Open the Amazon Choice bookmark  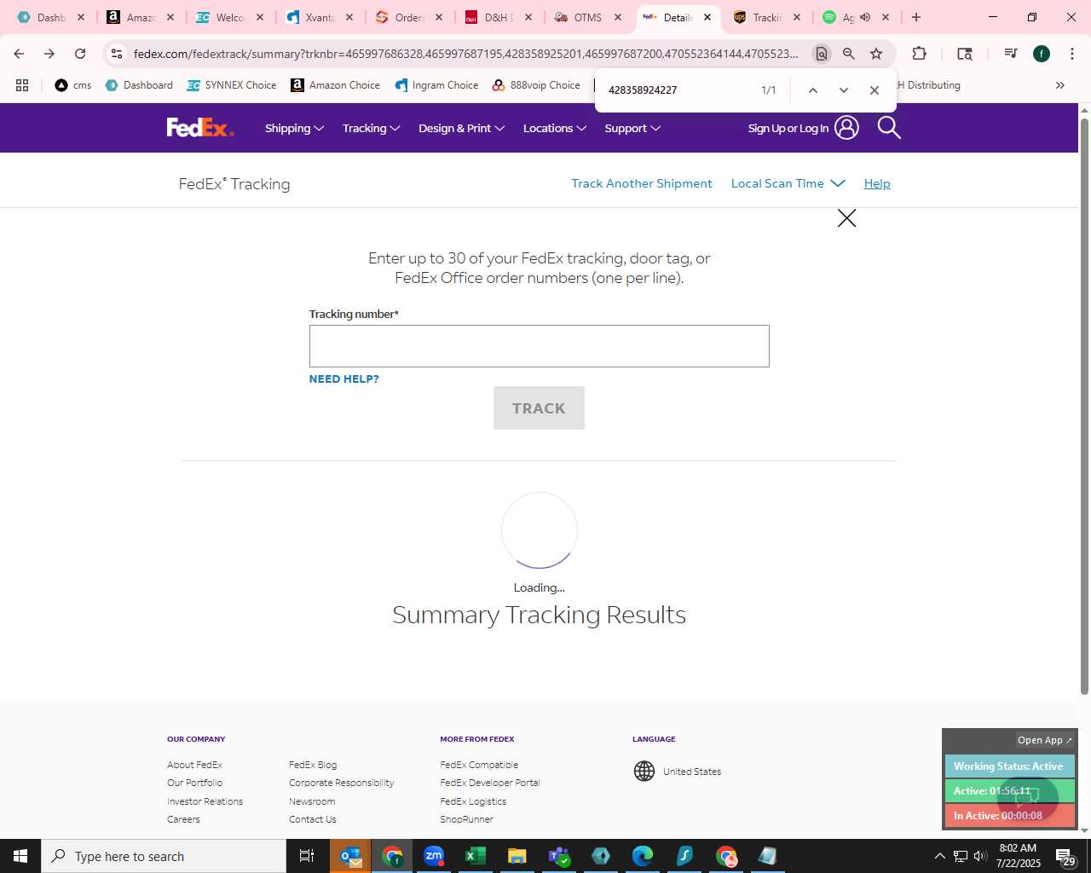click(336, 85)
